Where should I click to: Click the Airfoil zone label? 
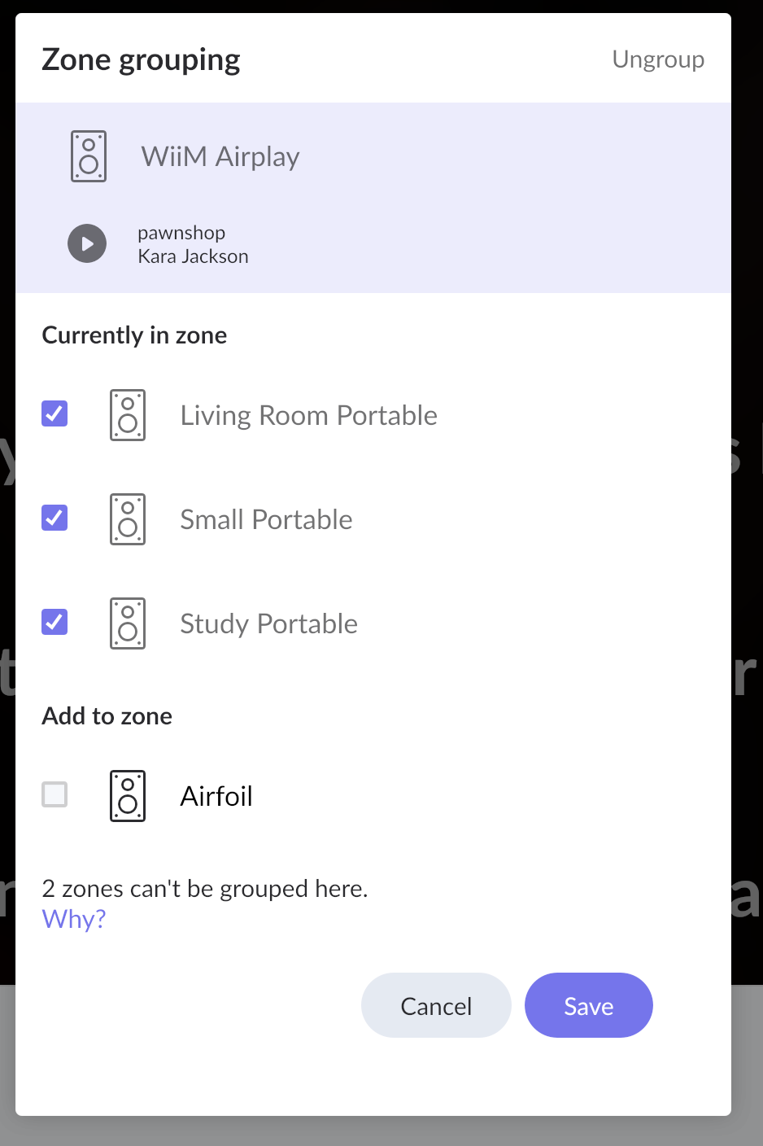tap(216, 796)
